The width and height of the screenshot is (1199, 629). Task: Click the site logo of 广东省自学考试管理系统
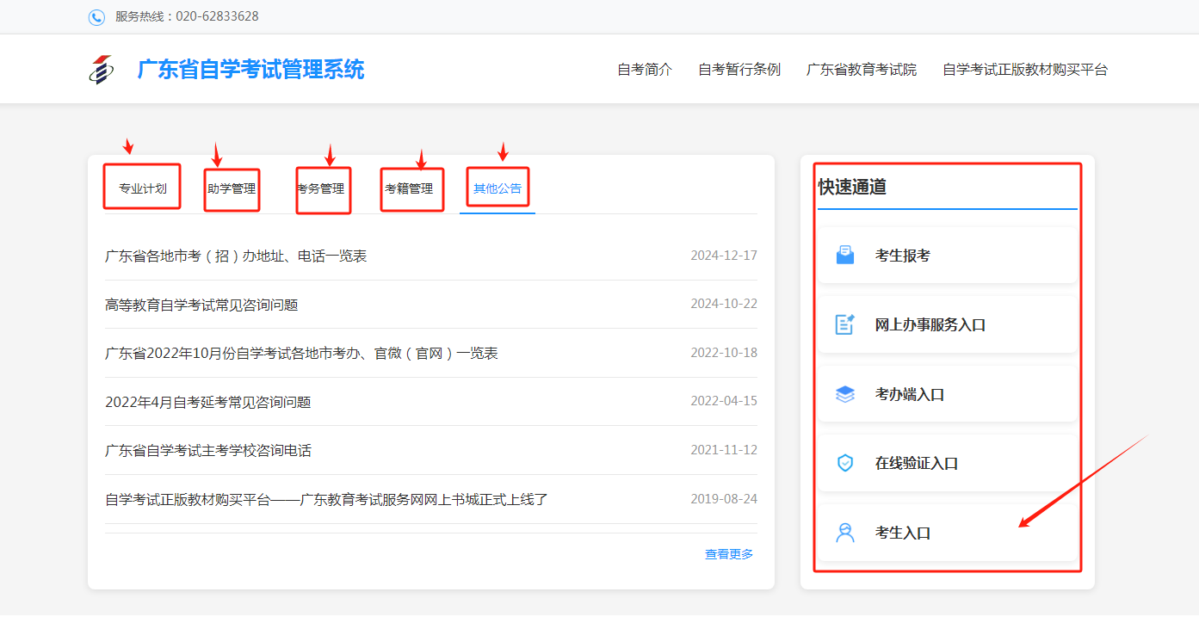102,69
